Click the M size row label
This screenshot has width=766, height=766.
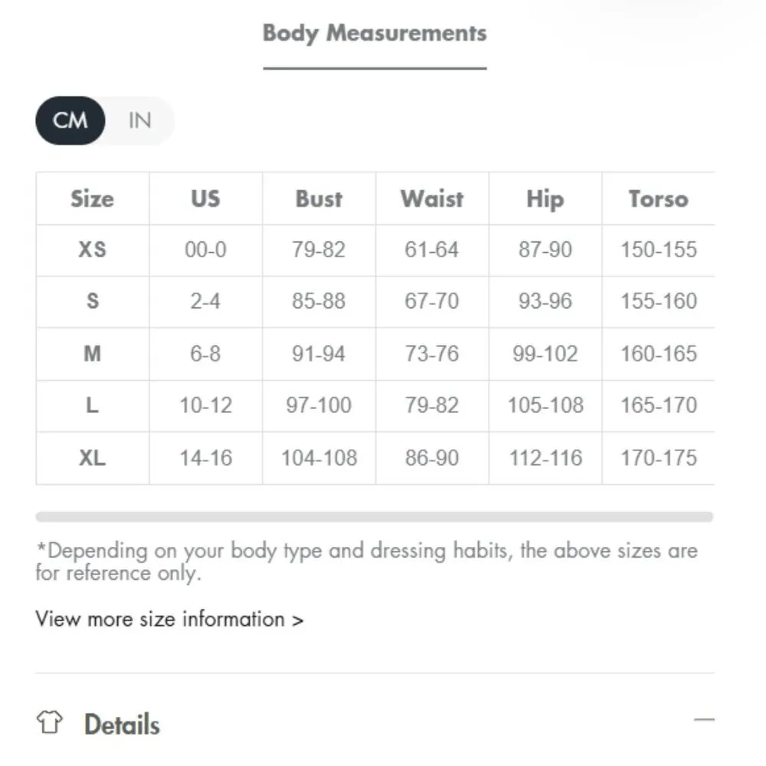click(x=92, y=354)
